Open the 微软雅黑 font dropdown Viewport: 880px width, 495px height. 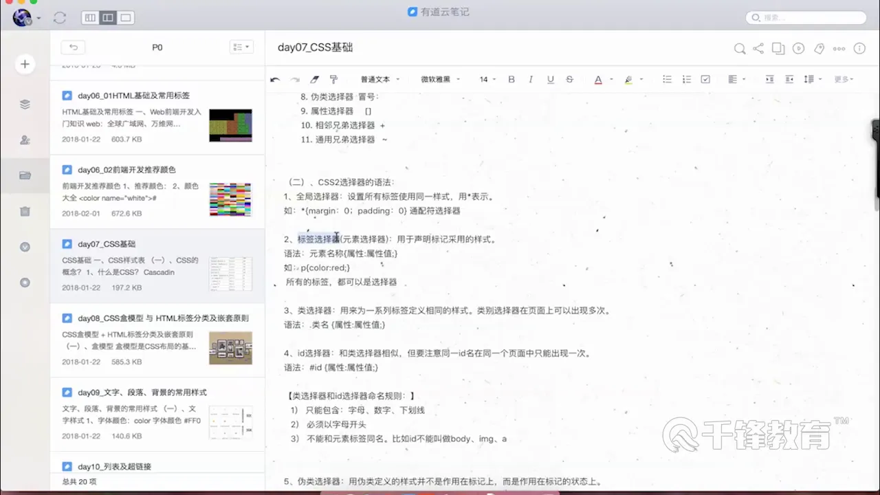[x=440, y=80]
